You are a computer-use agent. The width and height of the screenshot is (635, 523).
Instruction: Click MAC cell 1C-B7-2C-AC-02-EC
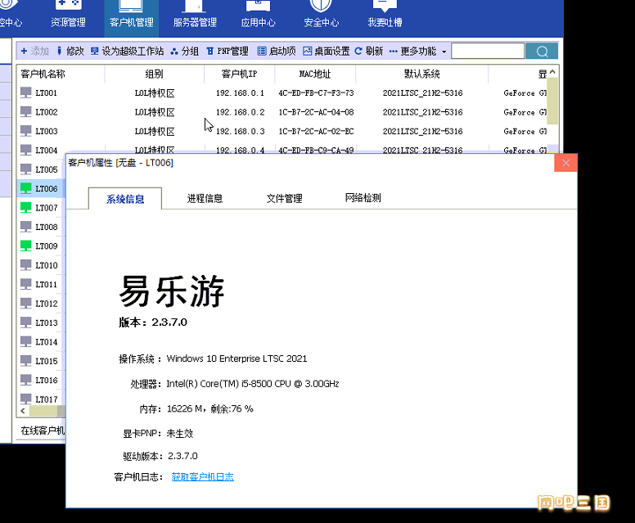pyautogui.click(x=316, y=131)
